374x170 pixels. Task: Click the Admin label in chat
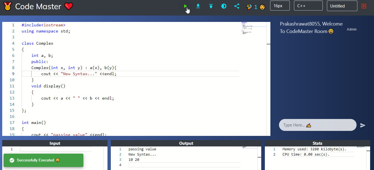point(352,29)
